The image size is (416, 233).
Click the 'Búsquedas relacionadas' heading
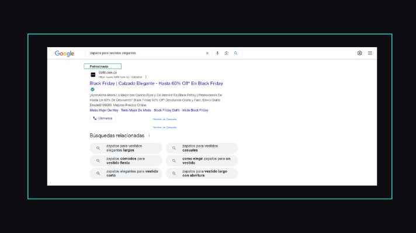tap(117, 136)
